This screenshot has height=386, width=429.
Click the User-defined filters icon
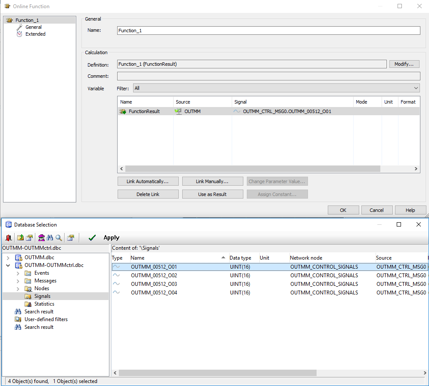18,319
